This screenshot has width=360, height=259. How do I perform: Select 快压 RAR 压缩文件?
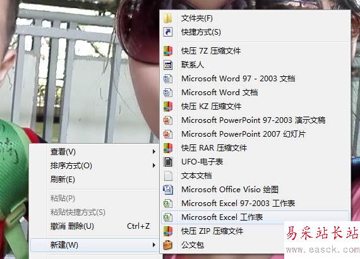(x=255, y=148)
